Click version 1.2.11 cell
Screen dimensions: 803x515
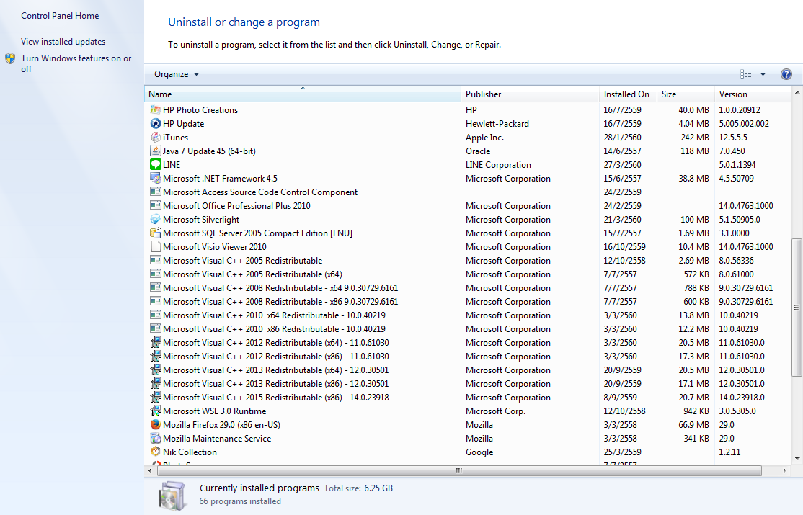[729, 452]
